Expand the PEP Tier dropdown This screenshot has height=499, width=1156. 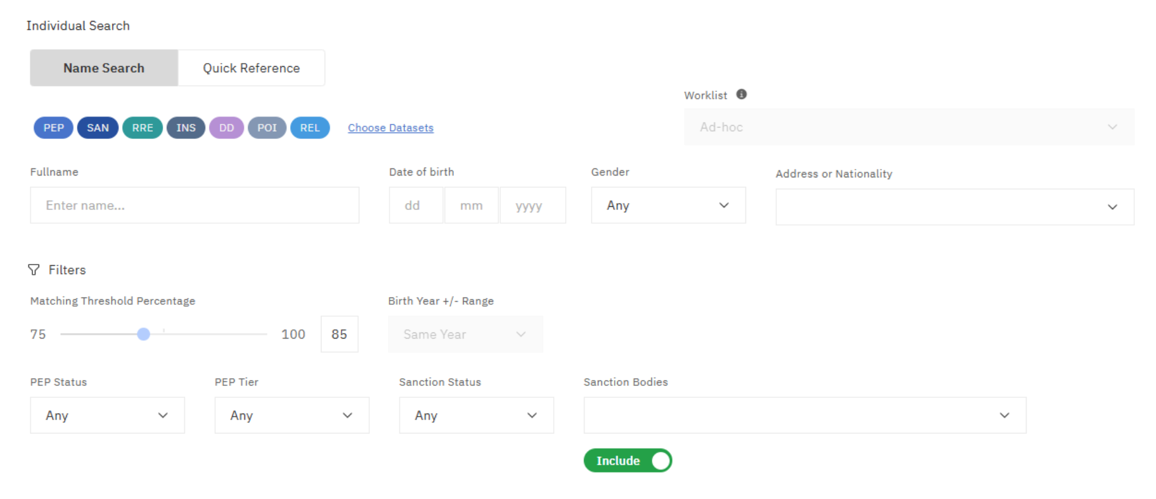[291, 415]
